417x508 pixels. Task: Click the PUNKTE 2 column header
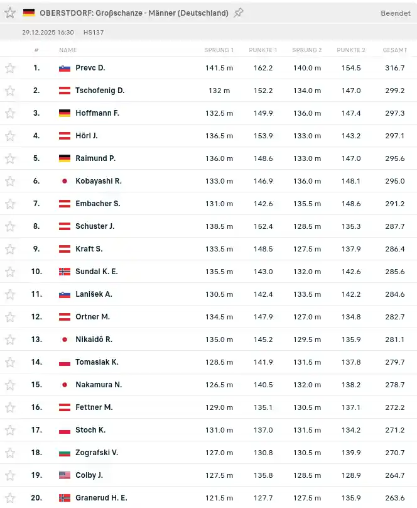click(x=350, y=50)
